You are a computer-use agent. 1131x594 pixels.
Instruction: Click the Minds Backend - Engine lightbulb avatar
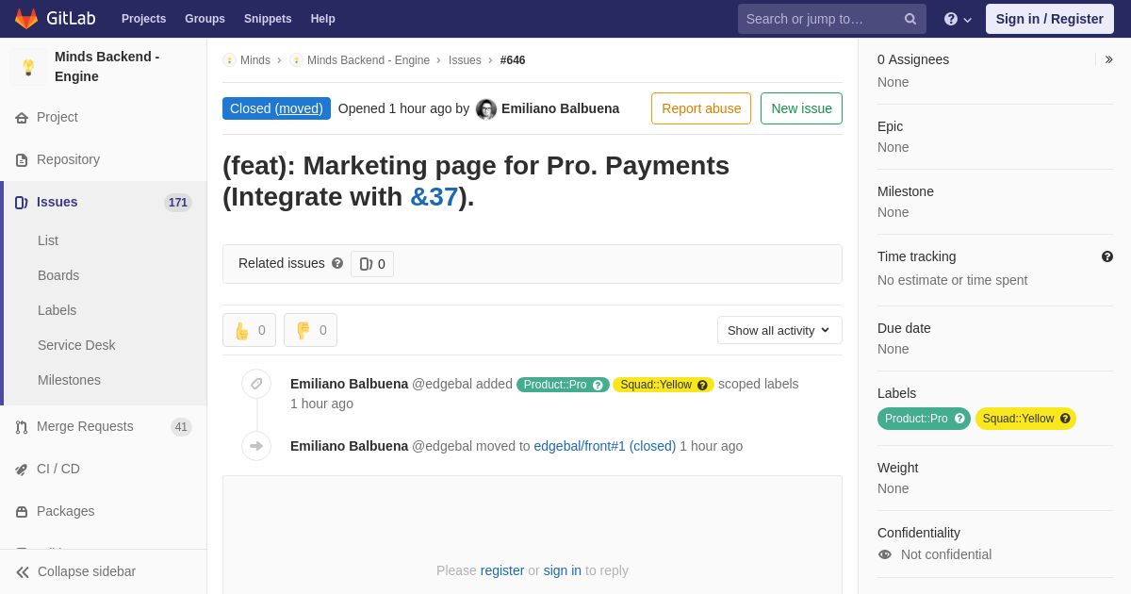[x=28, y=67]
